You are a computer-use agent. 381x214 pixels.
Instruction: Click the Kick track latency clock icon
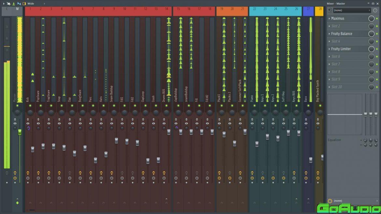click(x=28, y=178)
